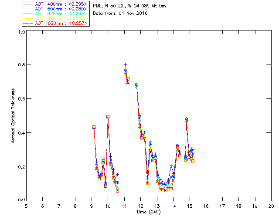The image size is (279, 223).
Task: Click the 'Data from: 01 Nov 2016' text
Action: click(x=120, y=14)
